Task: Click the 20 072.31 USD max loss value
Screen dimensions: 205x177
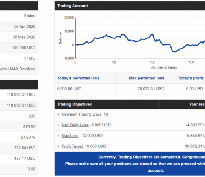Action: click(151, 89)
